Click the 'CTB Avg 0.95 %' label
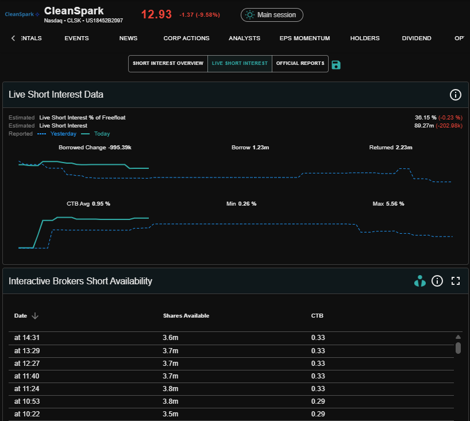 [88, 204]
